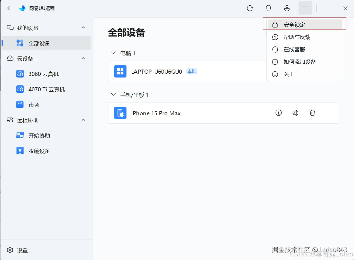Image resolution: width=354 pixels, height=260 pixels.
Task: Delete iPhone 15 Pro Max via trash icon
Action: tap(312, 113)
